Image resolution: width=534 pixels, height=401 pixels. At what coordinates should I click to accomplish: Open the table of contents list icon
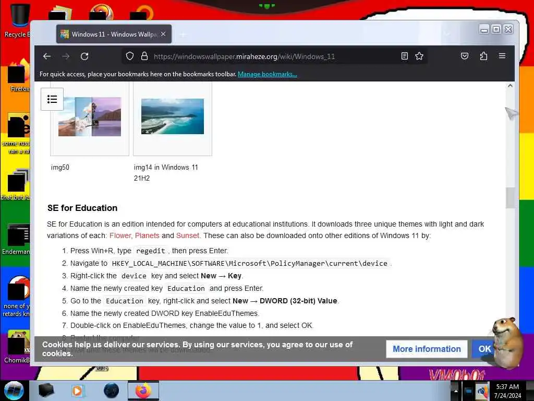52,99
